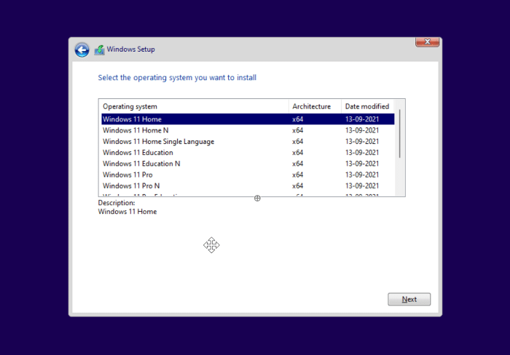Click the blue back arrow icon
510x355 pixels.
82,49
